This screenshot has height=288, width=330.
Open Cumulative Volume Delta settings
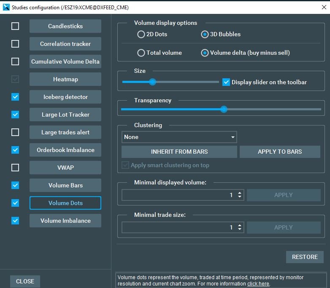(x=65, y=61)
